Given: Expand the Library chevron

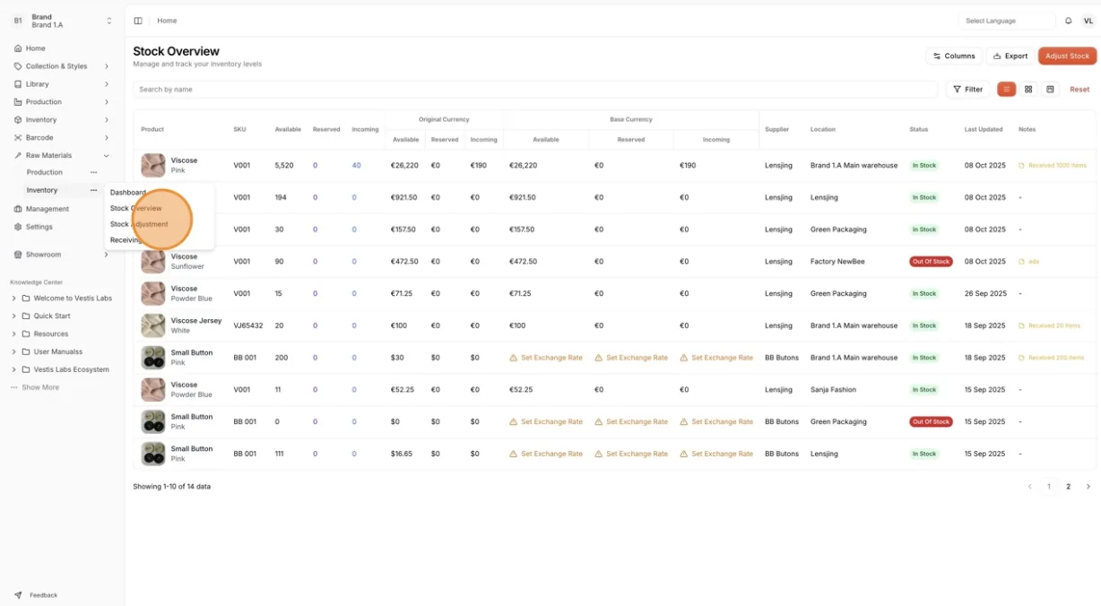Looking at the screenshot, I should pos(106,84).
